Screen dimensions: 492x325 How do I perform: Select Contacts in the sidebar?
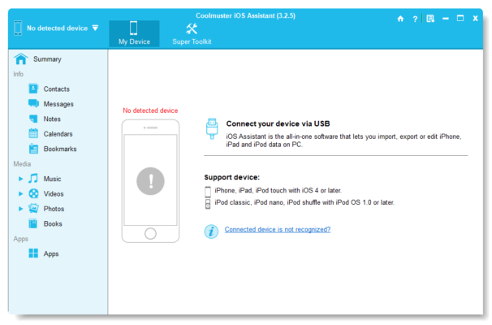pos(57,89)
